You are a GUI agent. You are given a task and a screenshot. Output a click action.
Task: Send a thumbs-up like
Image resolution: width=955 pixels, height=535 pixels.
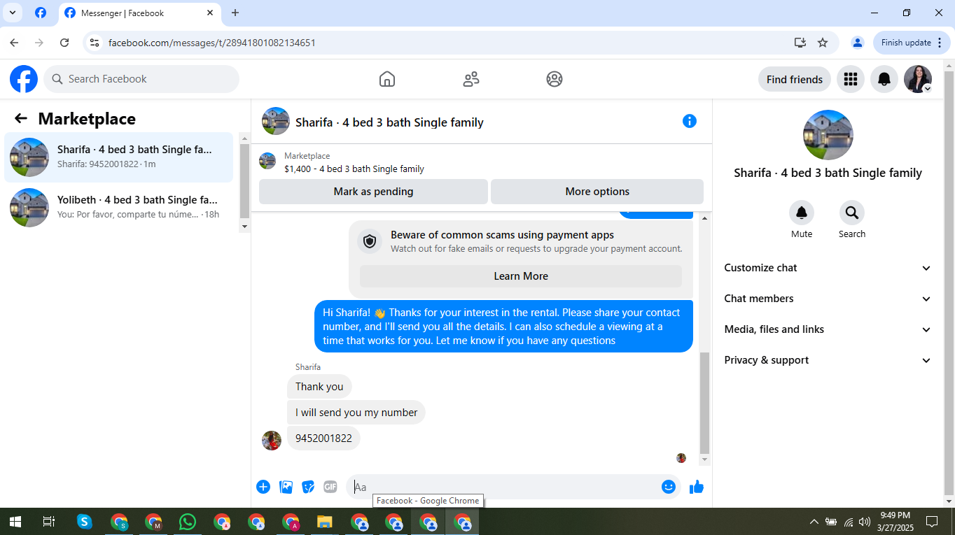(697, 487)
